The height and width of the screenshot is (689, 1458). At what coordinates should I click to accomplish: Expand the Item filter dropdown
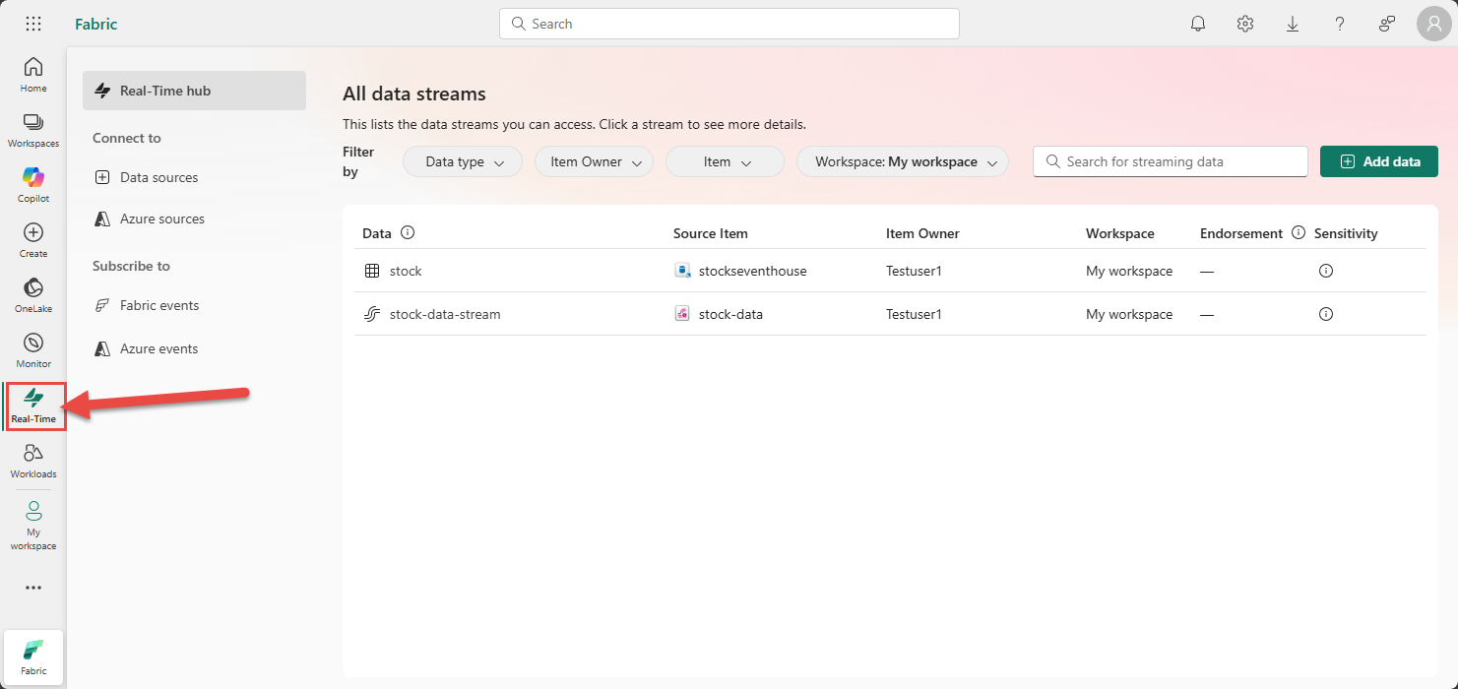pyautogui.click(x=725, y=161)
